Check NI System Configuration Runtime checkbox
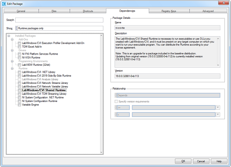The width and height of the screenshot is (231, 167). (19, 101)
